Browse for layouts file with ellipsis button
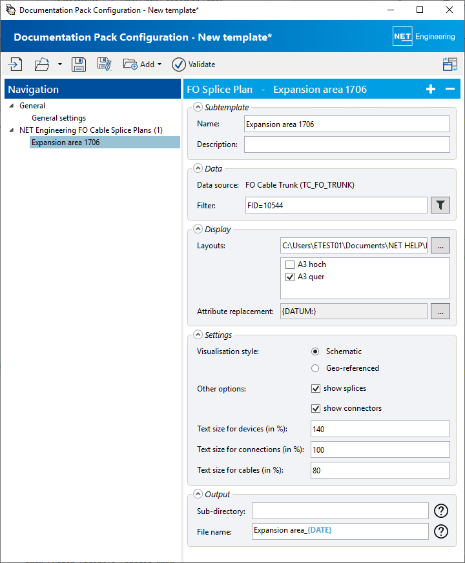Image resolution: width=465 pixels, height=563 pixels. 440,246
